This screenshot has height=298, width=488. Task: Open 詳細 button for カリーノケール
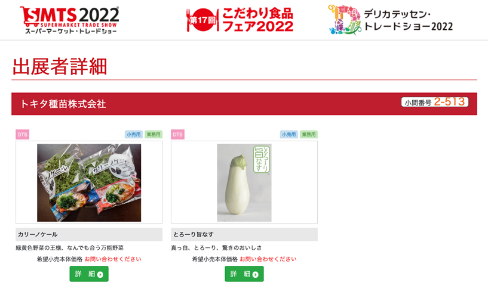point(89,274)
